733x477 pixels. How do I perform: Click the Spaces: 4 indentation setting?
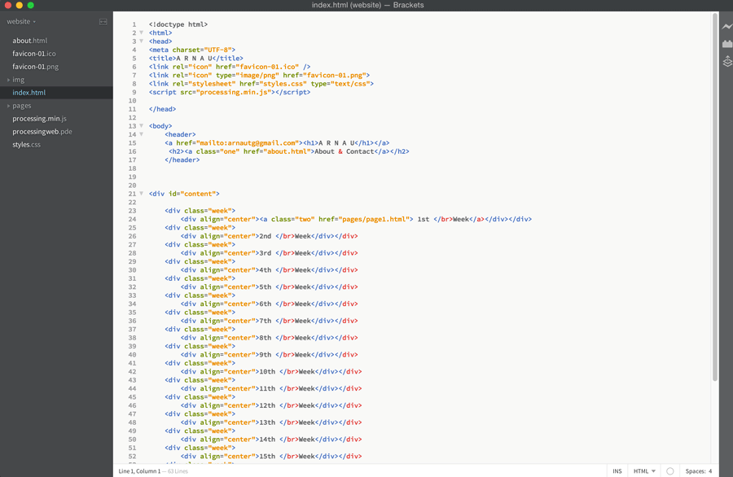[699, 471]
